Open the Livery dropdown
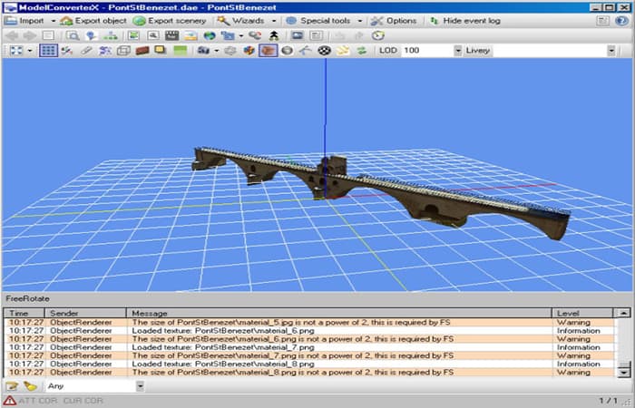The image size is (635, 408). 611,51
